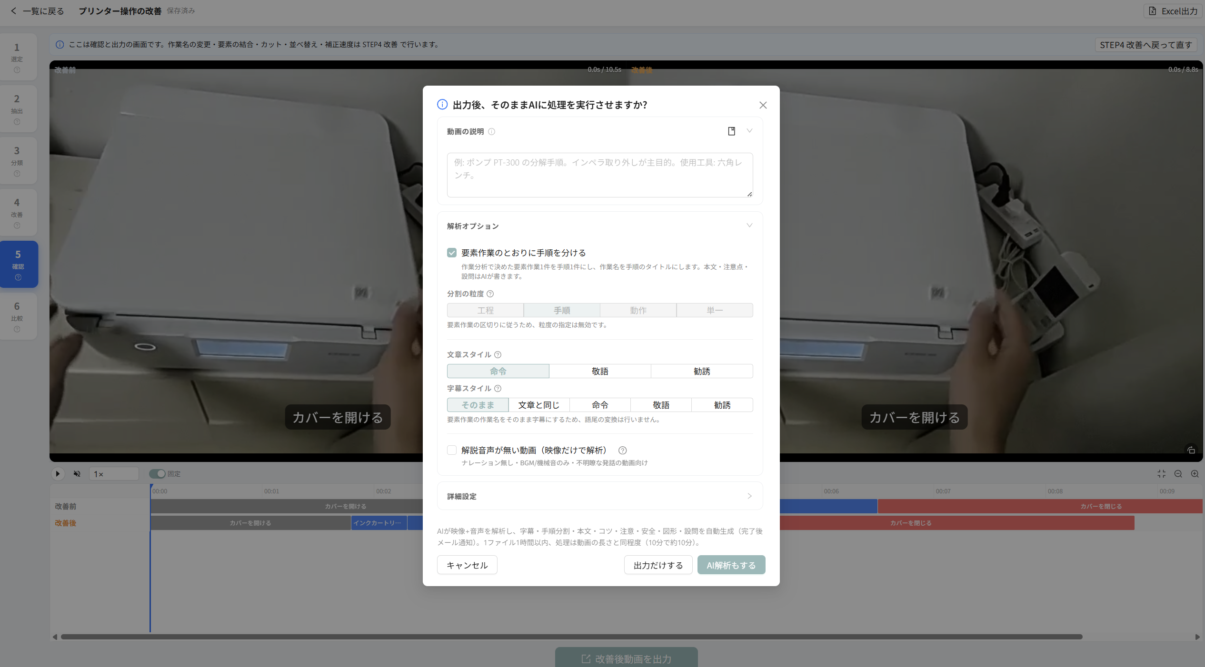Toggle the 固定 switch
Viewport: 1205px width, 667px height.
tap(157, 474)
